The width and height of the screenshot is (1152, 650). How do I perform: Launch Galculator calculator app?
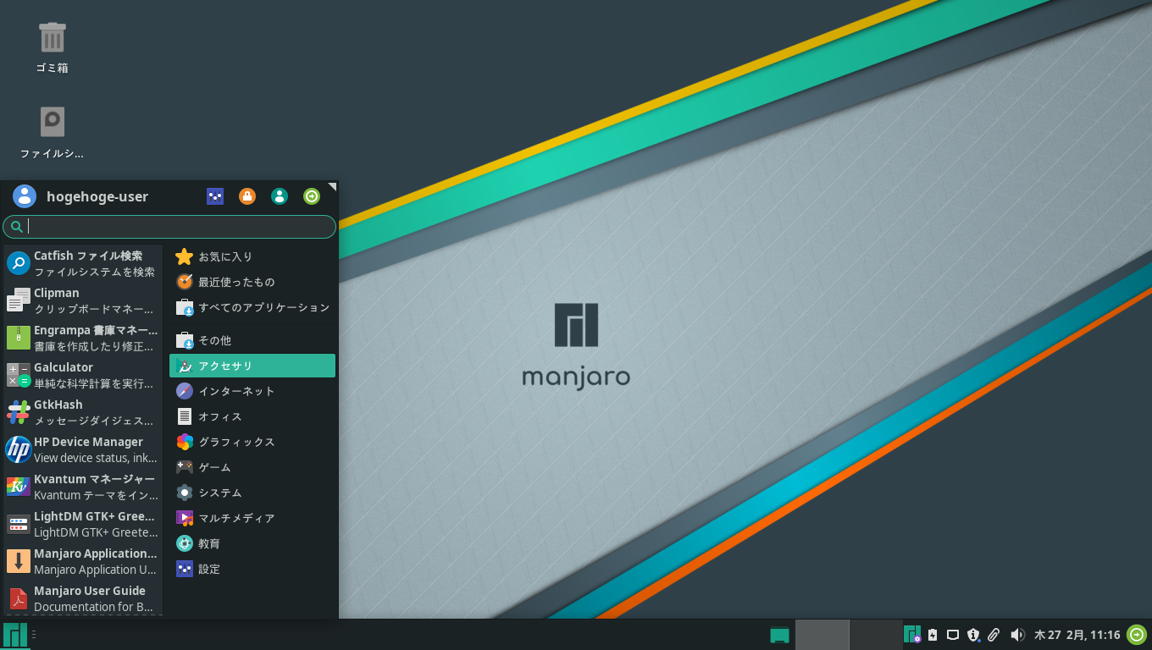(x=82, y=375)
